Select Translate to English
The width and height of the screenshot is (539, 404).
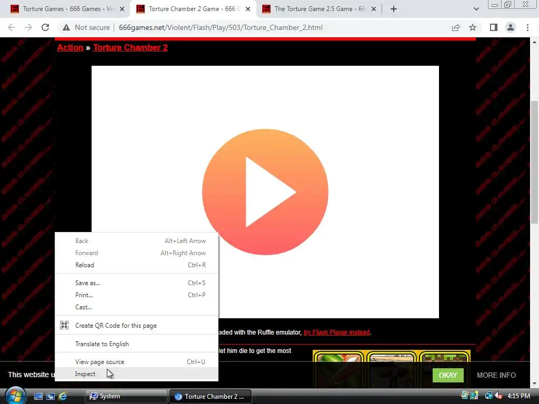click(x=136, y=344)
